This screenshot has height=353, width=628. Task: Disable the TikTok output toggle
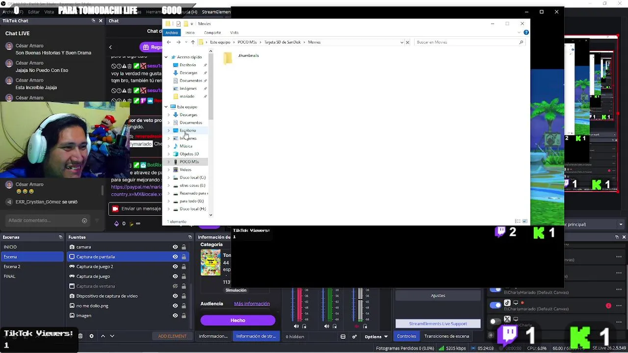(x=496, y=305)
